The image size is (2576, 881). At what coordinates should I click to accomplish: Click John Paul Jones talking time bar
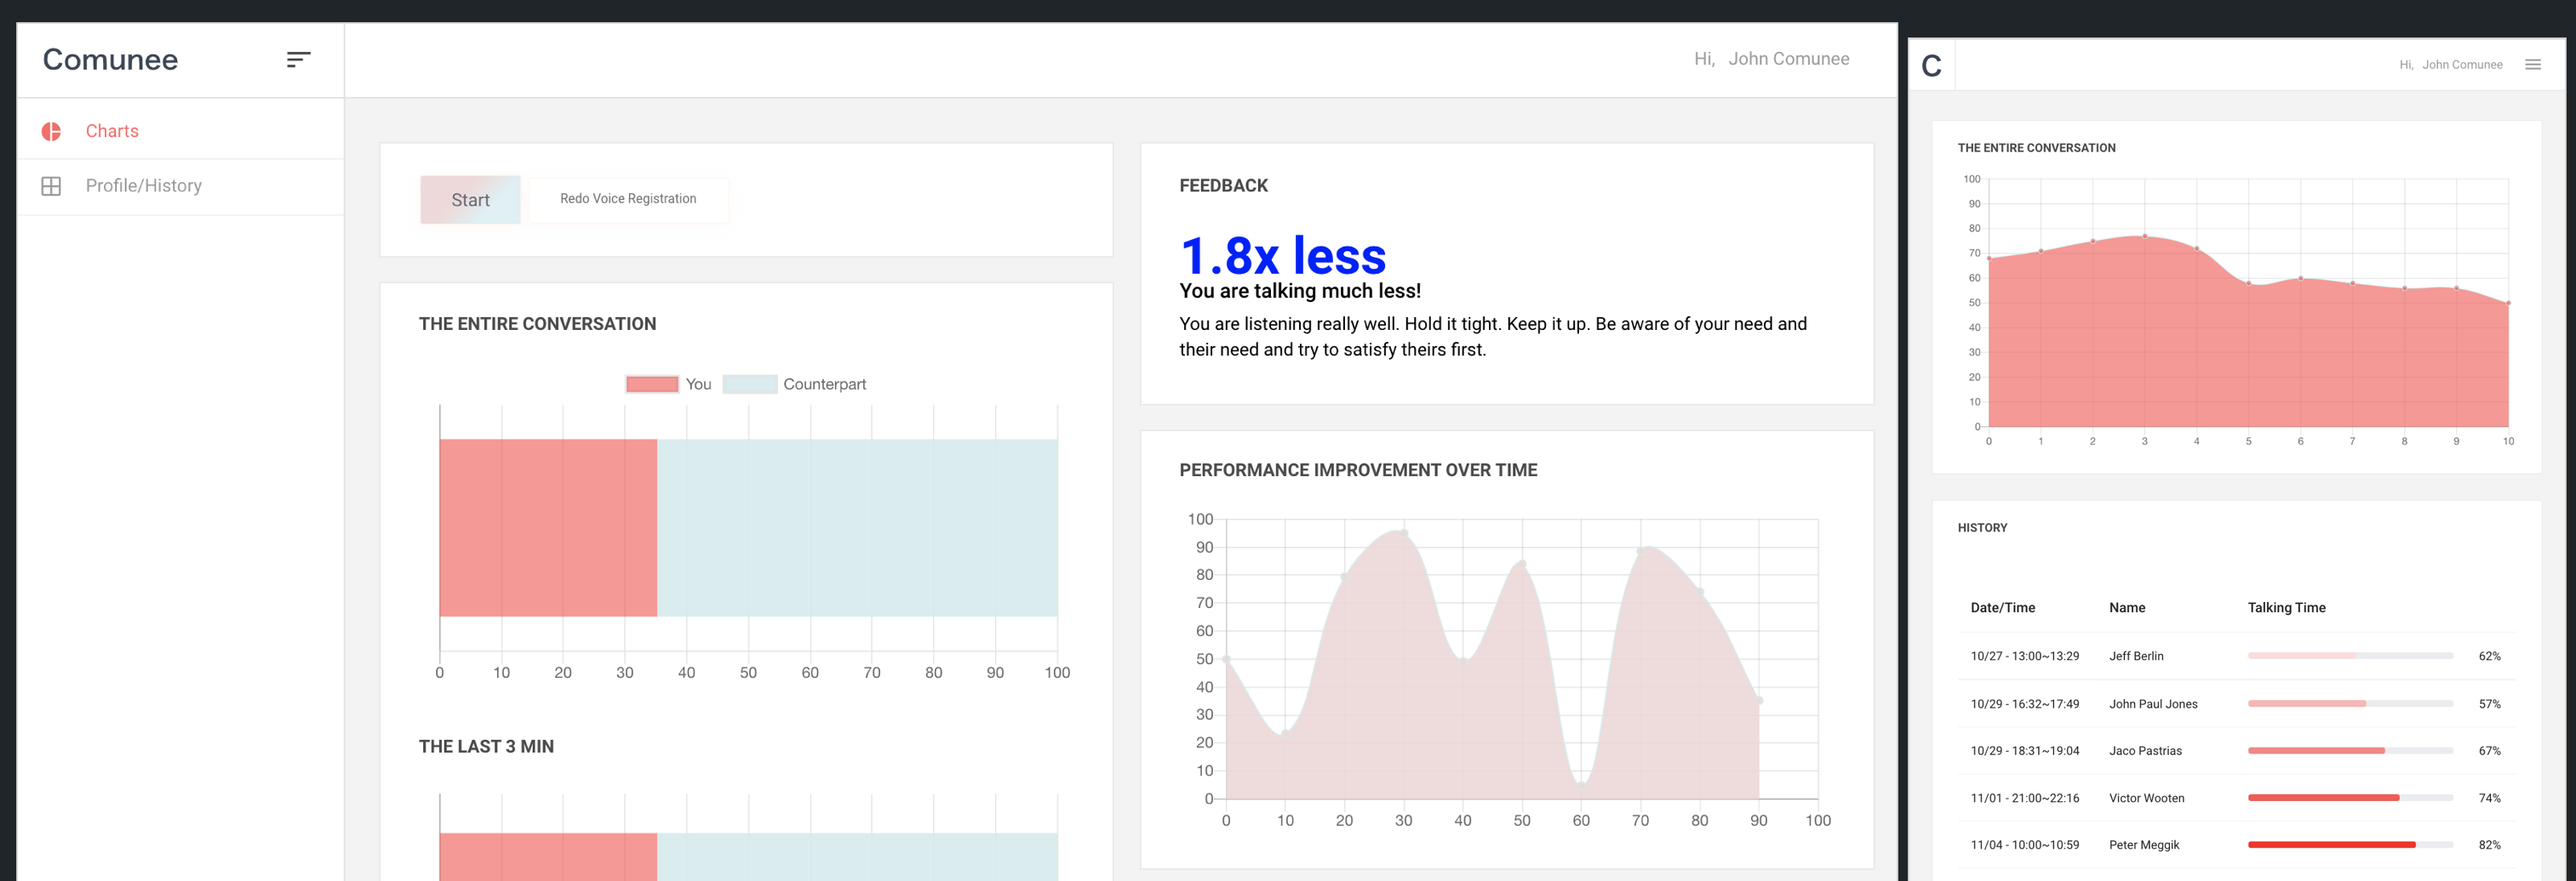(x=2350, y=704)
